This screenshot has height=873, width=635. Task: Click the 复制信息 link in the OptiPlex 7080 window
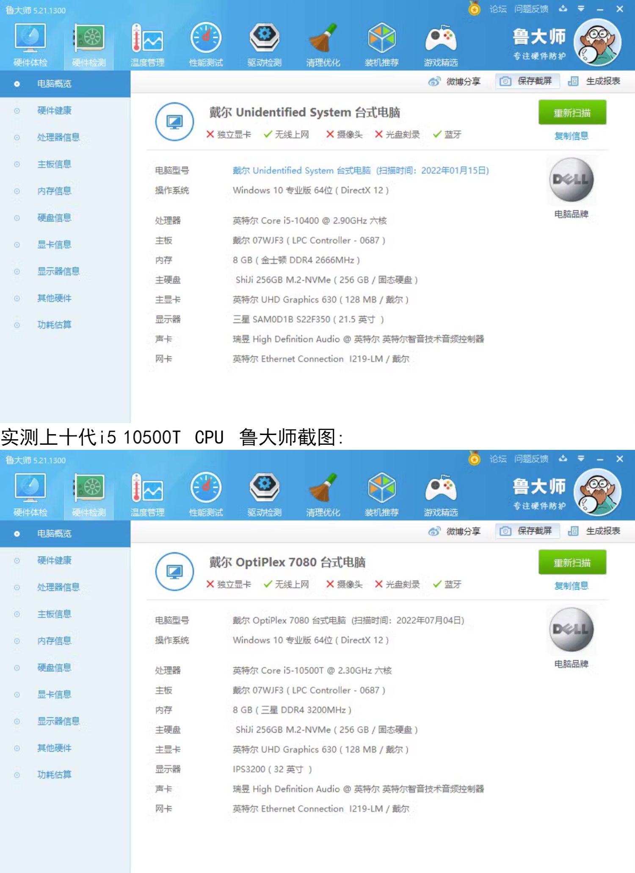point(571,586)
